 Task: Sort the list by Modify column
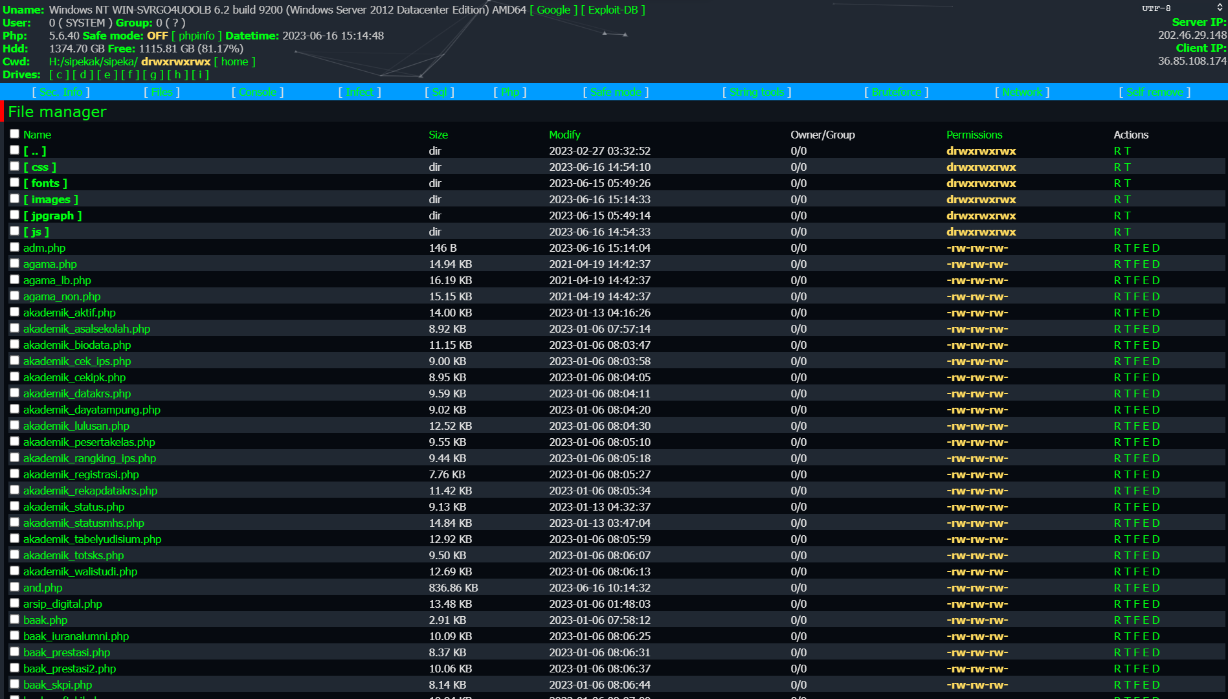564,135
